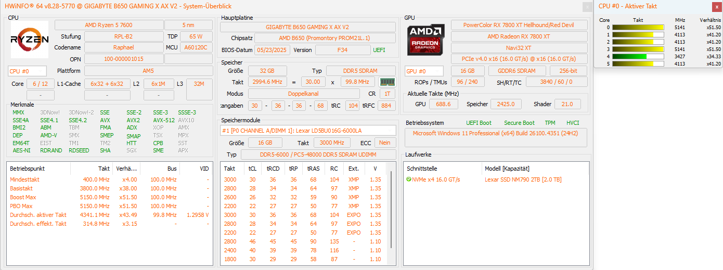Click the 2994.6 MHz memory clock field

[267, 82]
